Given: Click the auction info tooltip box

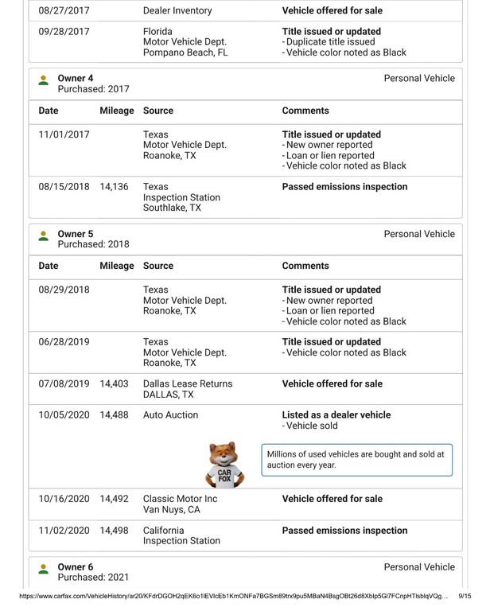Looking at the screenshot, I should tap(357, 460).
